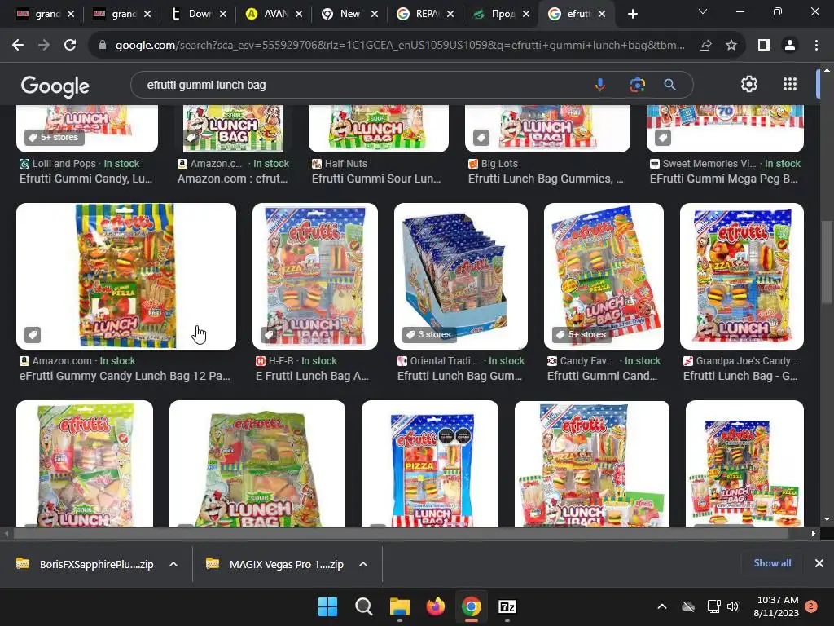
Task: Open Oriental Trading display box thumbnail
Action: (x=461, y=276)
